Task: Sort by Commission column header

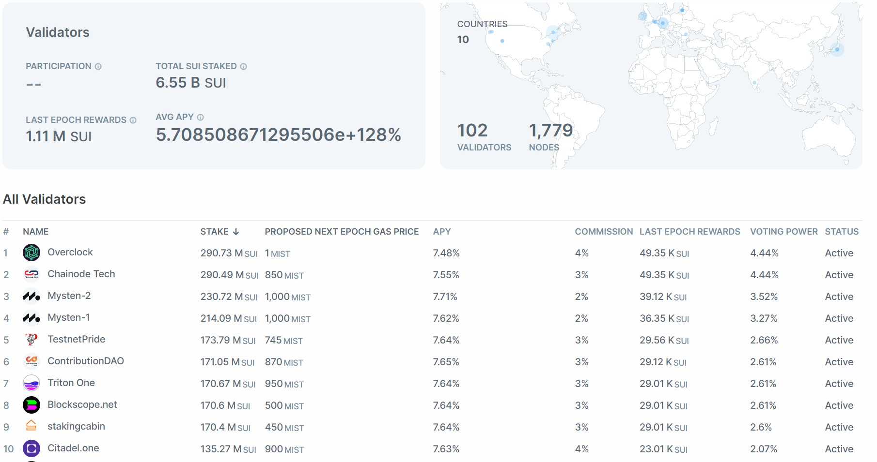Action: pos(603,232)
